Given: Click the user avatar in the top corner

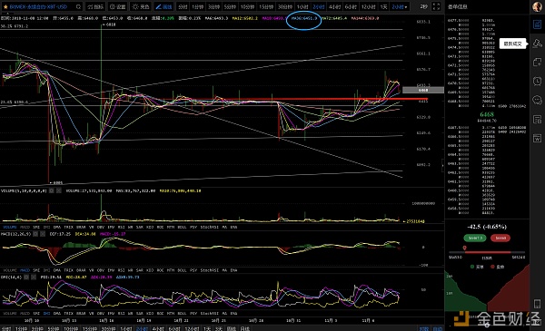Looking at the screenshot, I should point(538,6).
